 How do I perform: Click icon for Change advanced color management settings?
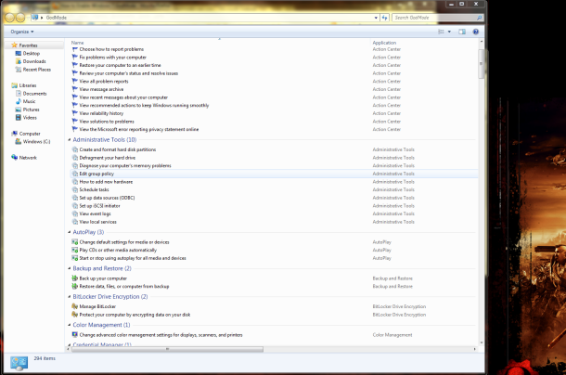click(75, 335)
